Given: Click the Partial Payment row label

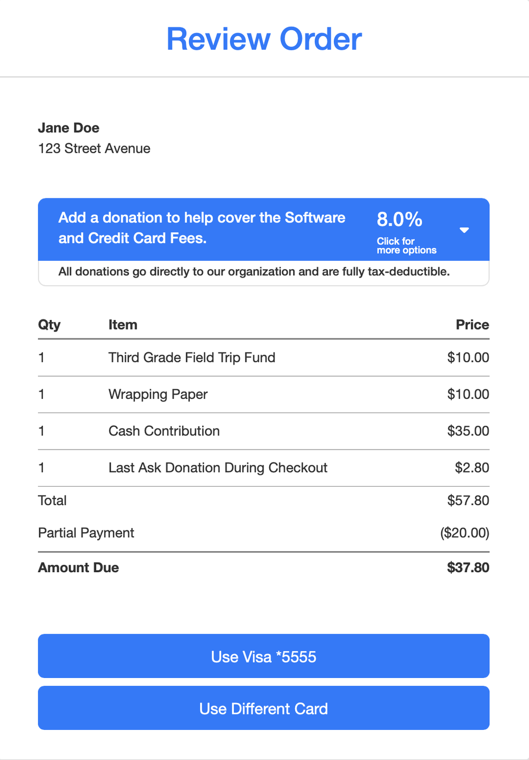Looking at the screenshot, I should pos(86,533).
